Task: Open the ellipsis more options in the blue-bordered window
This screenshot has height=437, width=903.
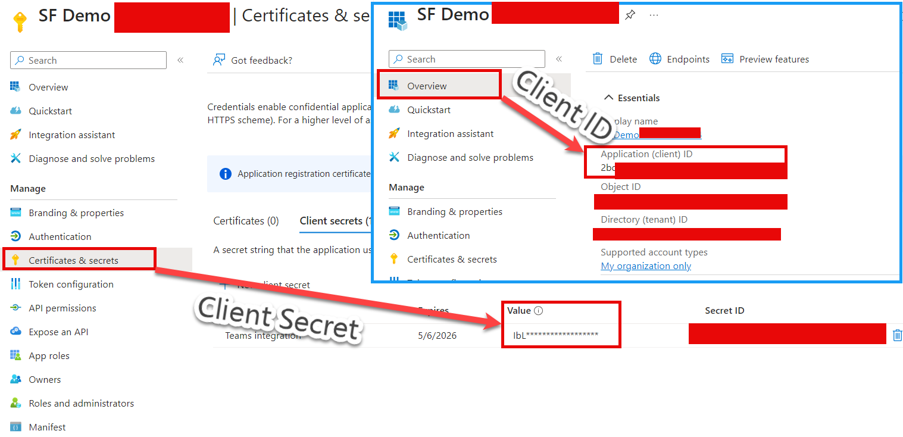Action: coord(654,15)
